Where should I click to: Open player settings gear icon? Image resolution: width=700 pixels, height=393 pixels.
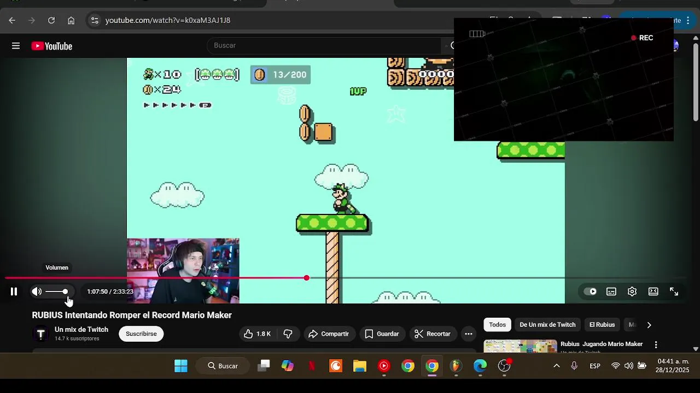[x=632, y=291]
